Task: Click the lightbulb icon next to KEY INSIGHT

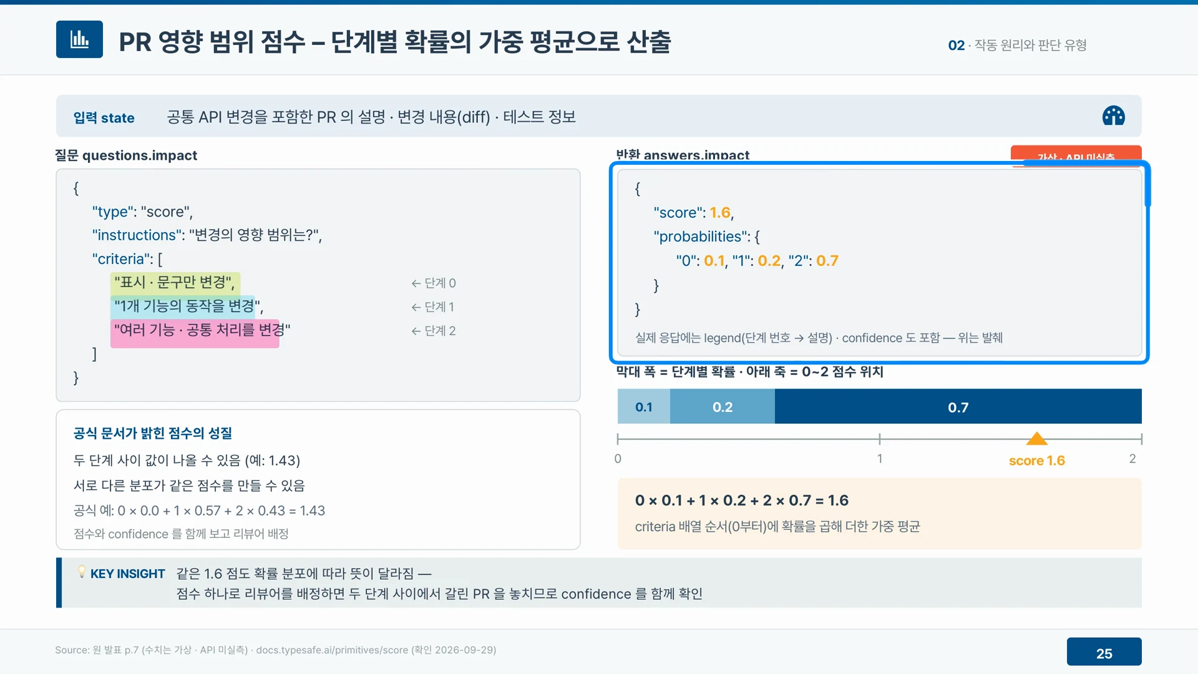Action: click(x=81, y=572)
